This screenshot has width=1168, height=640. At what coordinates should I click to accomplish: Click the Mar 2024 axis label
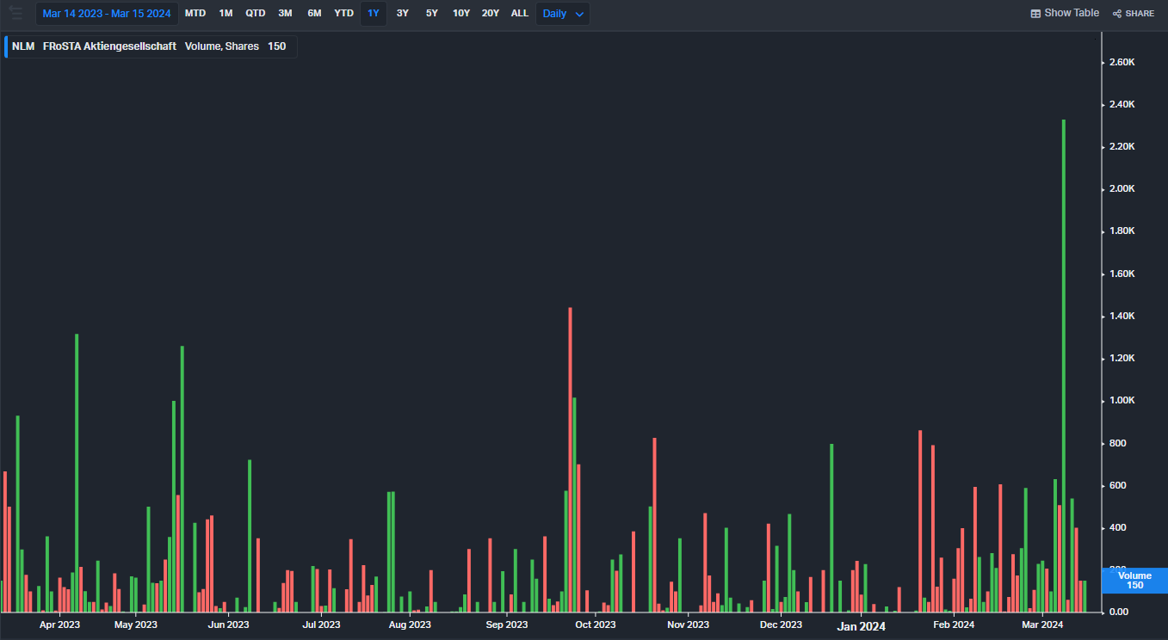pyautogui.click(x=1042, y=625)
